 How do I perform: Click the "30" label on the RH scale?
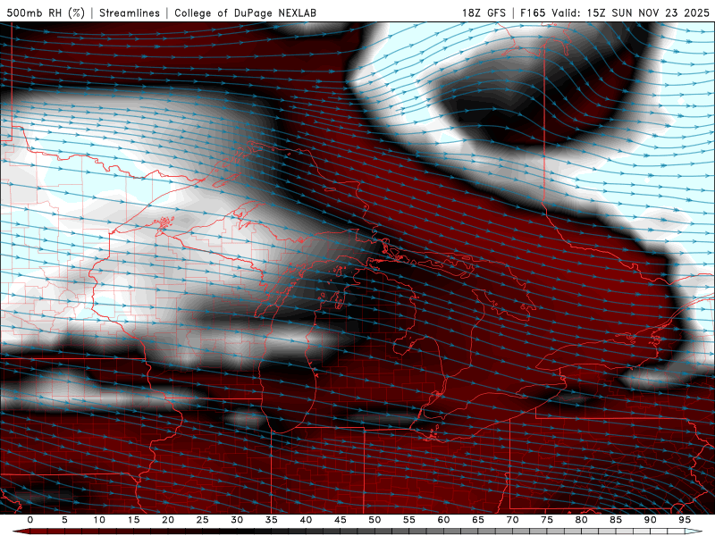[x=237, y=520]
